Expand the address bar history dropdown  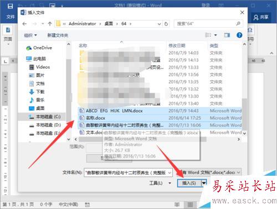coord(159,24)
